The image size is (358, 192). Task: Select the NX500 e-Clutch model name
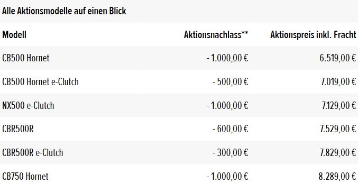(28, 105)
